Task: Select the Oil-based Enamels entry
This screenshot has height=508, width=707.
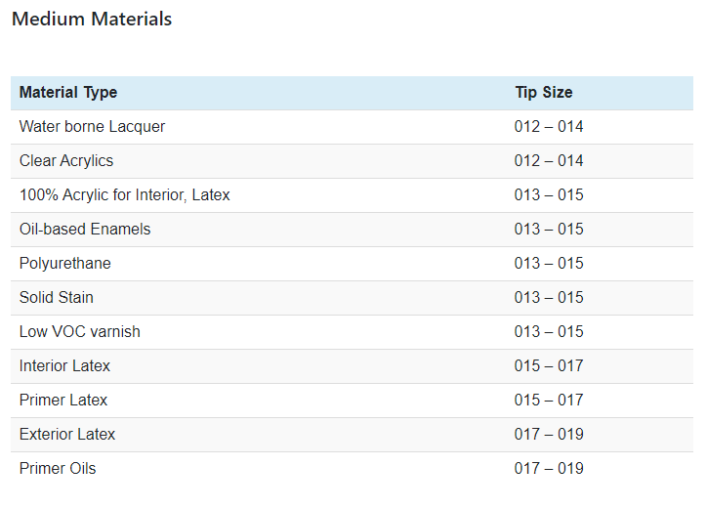Action: coord(85,230)
